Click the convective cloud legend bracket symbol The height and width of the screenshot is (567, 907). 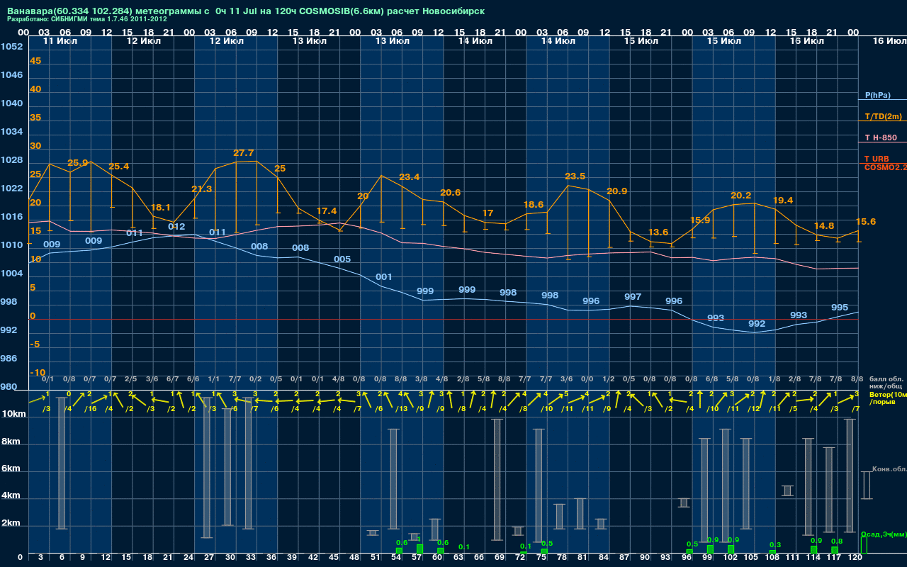(x=867, y=485)
